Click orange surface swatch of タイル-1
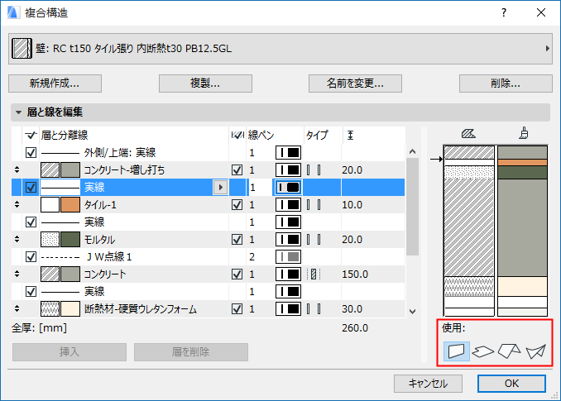The image size is (561, 401). coord(70,205)
